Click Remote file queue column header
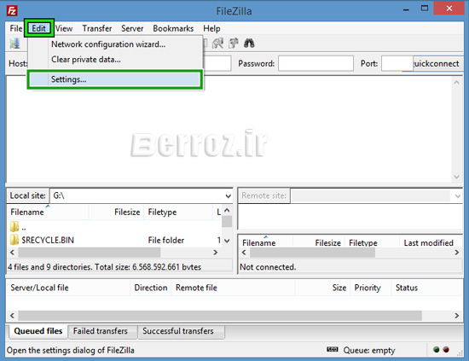 [234, 288]
